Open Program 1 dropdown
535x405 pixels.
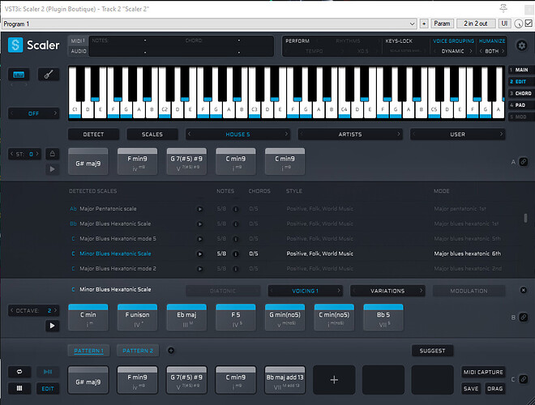coord(209,23)
